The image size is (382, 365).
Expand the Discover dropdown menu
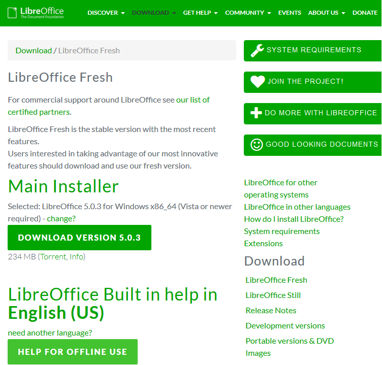(x=106, y=13)
